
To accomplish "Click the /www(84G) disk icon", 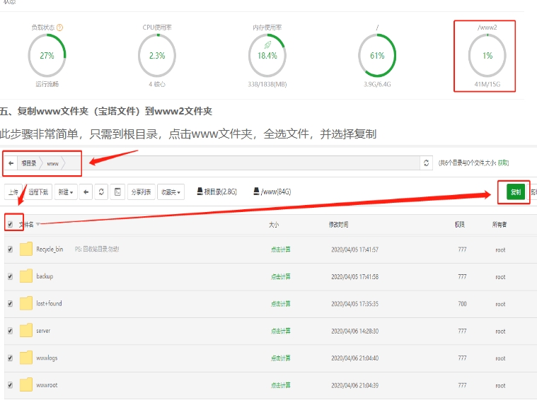I will coord(257,192).
